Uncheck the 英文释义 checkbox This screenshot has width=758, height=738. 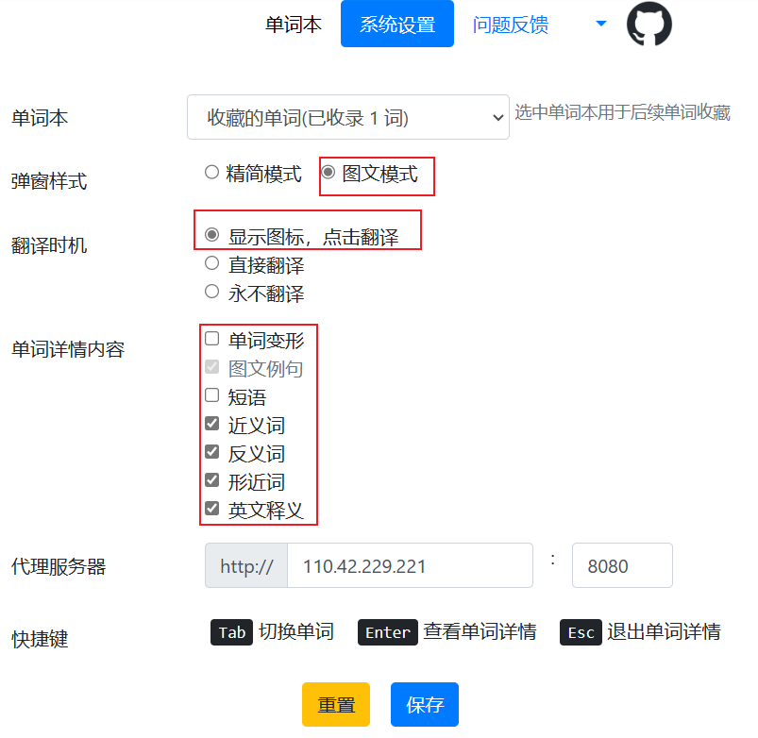click(212, 509)
